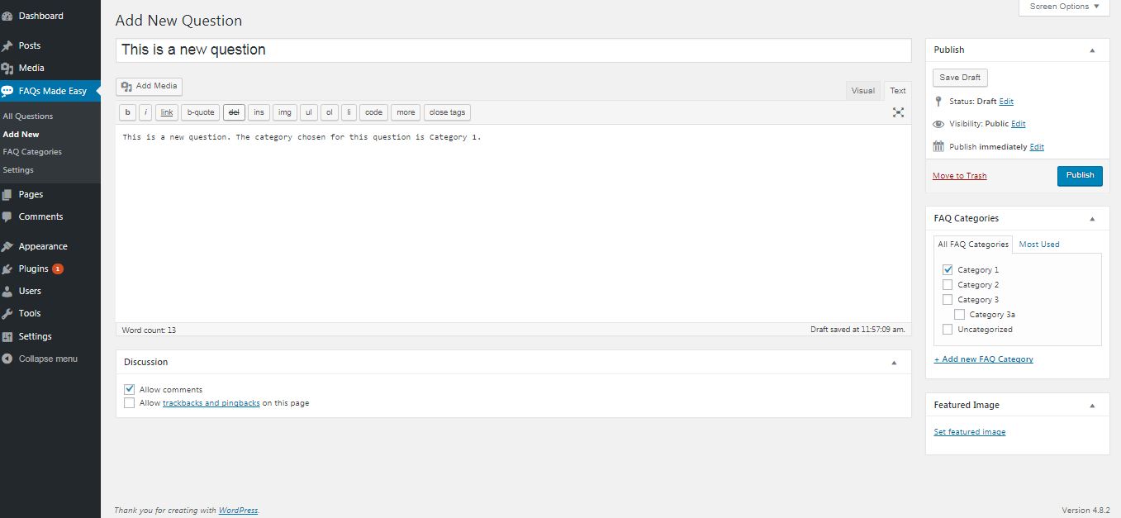Collapse the Publish panel
The height and width of the screenshot is (518, 1121).
pyautogui.click(x=1092, y=50)
